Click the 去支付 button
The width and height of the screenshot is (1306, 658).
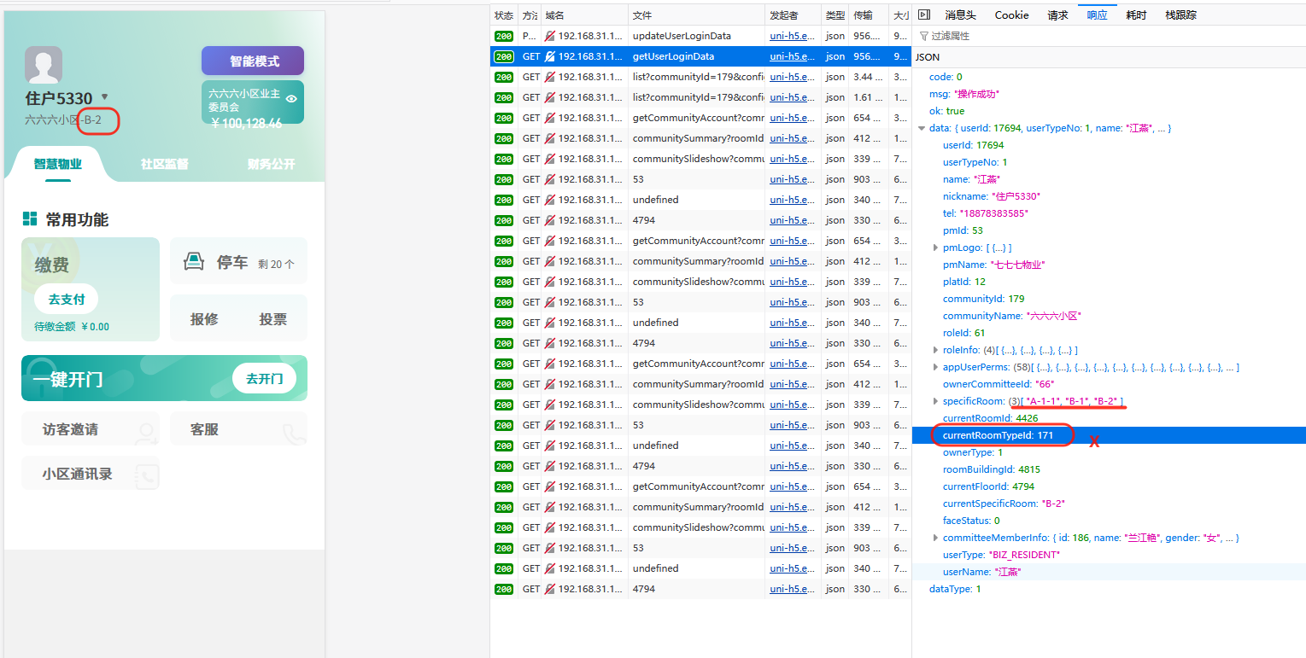(66, 299)
